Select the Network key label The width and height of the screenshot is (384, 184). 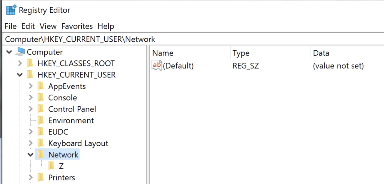pos(63,155)
